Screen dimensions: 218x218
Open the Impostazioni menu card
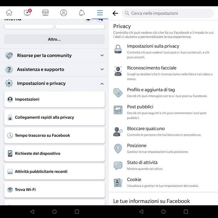54,99
